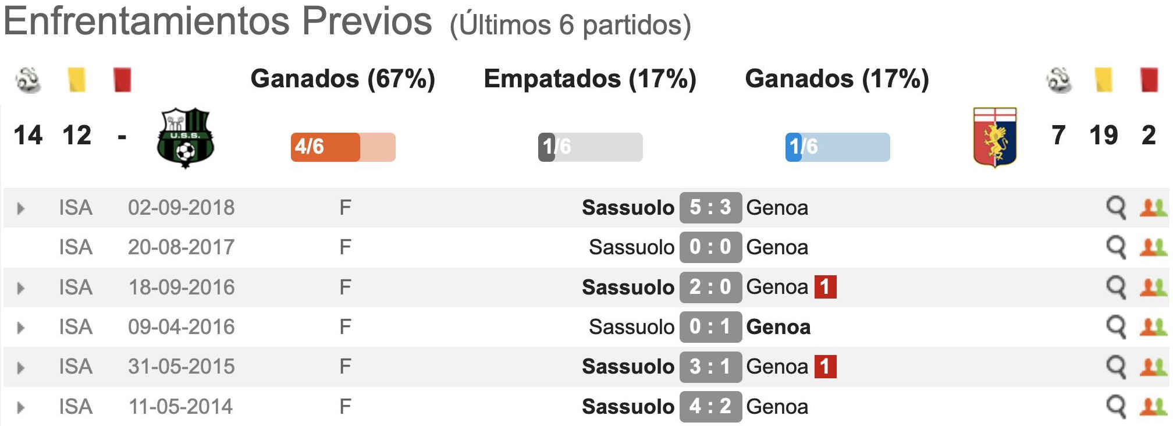View lineups icon for 09-04-2016 match

1153,328
